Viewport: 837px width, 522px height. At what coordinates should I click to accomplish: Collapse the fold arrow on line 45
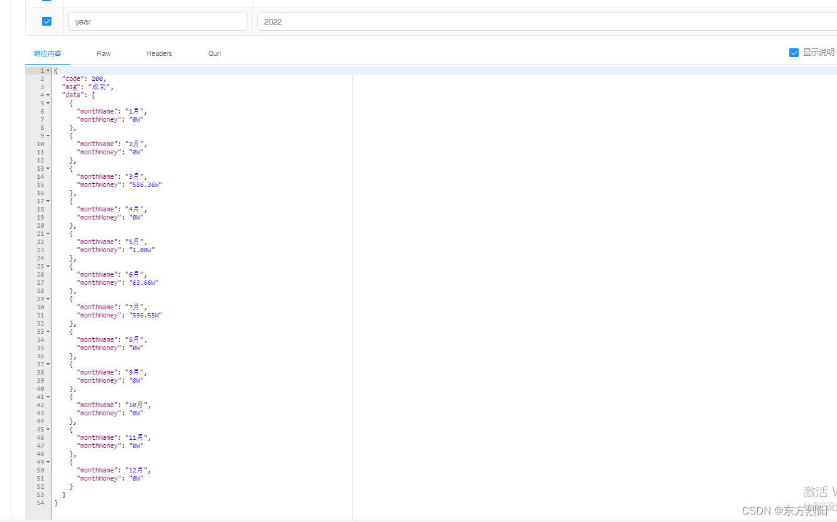click(48, 429)
